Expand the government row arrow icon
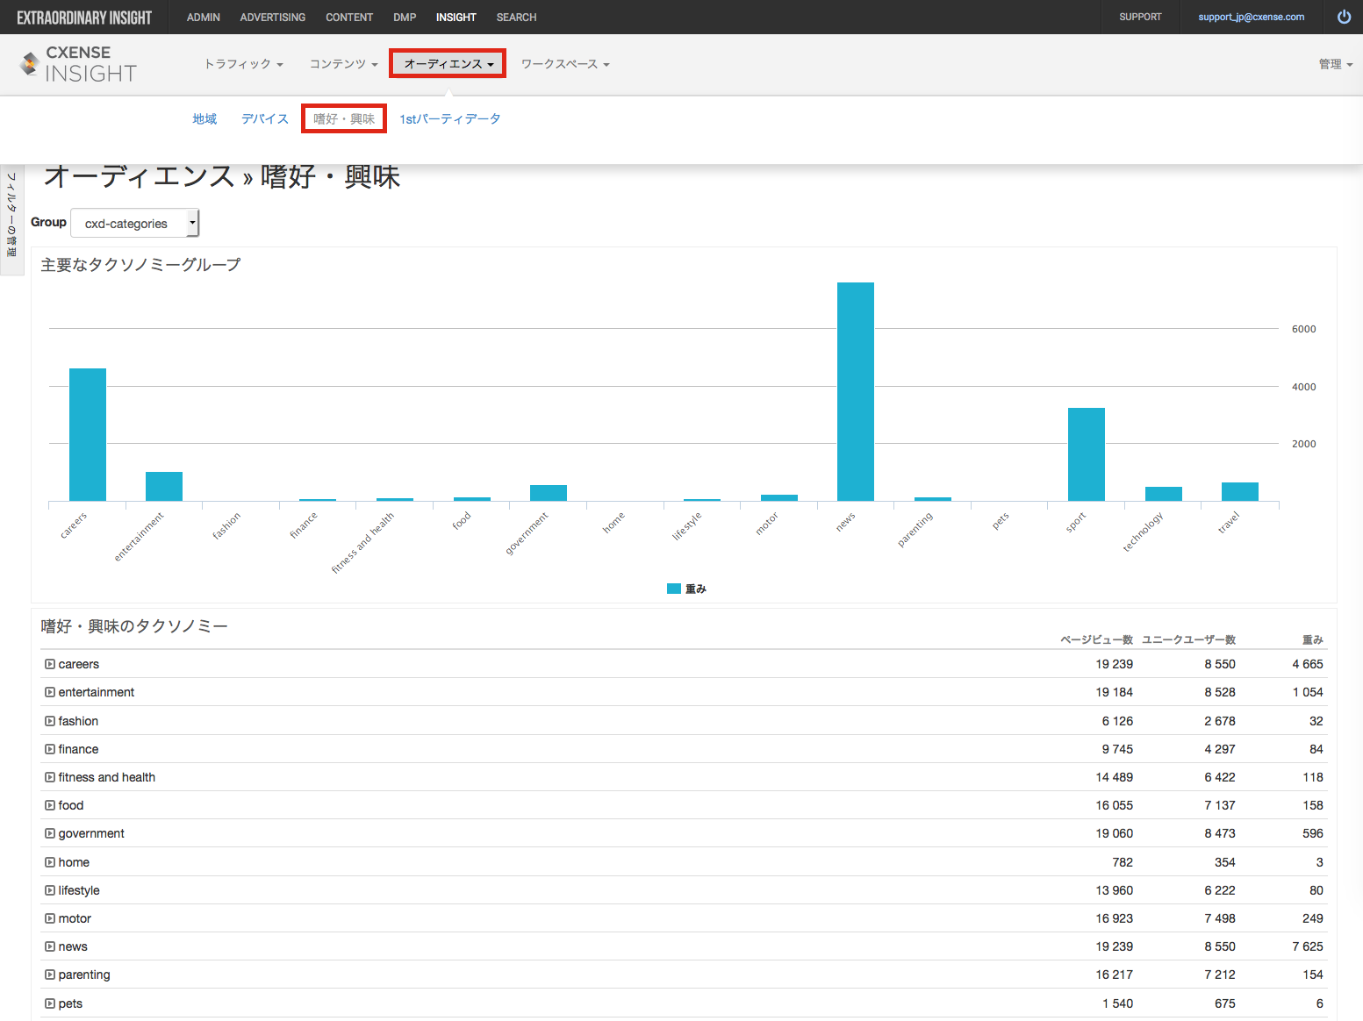This screenshot has height=1021, width=1363. tap(50, 833)
